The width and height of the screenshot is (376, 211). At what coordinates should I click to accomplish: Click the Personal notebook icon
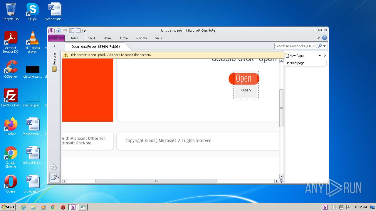coord(54,69)
